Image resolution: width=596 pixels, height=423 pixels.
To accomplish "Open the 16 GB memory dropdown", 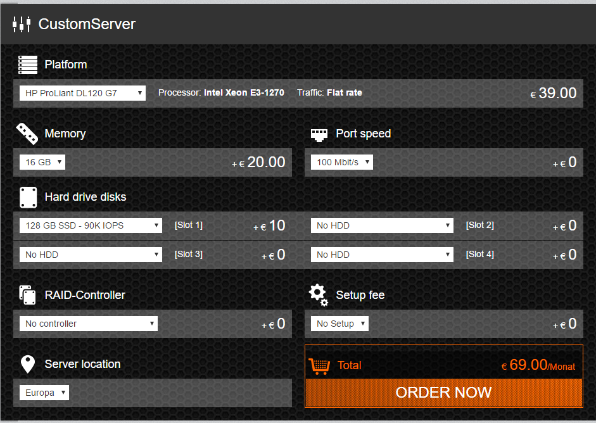I will click(x=42, y=162).
